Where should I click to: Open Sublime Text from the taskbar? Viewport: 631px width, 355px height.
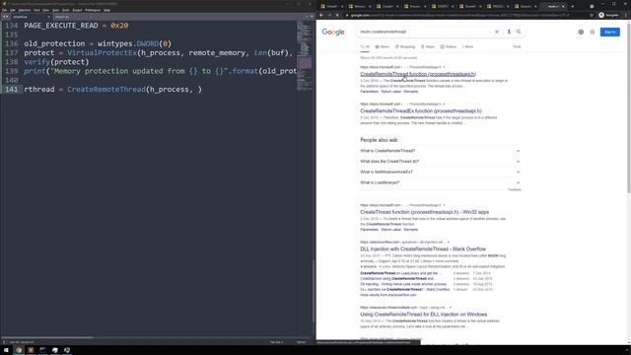click(31, 350)
